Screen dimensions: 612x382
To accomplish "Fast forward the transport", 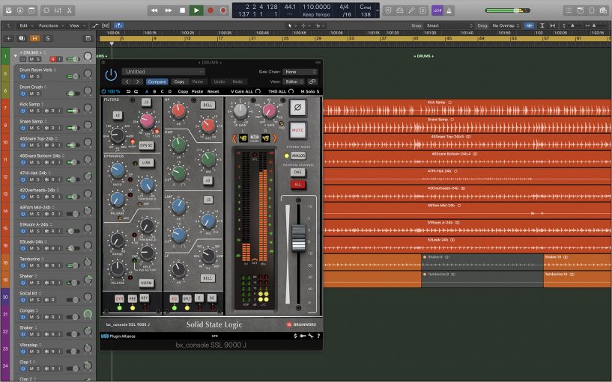I will click(x=169, y=10).
